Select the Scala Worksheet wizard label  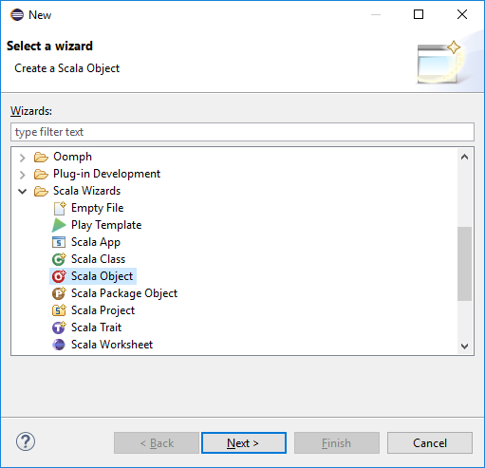[x=112, y=345]
